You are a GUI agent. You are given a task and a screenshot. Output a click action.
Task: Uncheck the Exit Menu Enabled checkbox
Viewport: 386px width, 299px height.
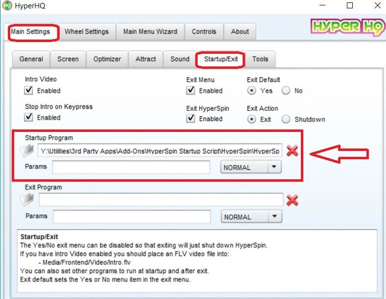[x=191, y=90]
